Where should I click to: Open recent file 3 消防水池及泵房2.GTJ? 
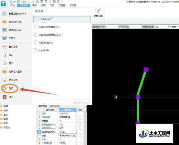62,35
